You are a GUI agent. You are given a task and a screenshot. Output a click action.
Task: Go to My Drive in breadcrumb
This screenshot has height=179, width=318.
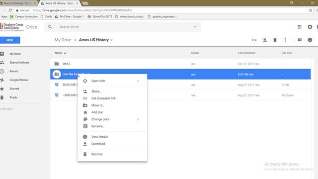pos(63,40)
